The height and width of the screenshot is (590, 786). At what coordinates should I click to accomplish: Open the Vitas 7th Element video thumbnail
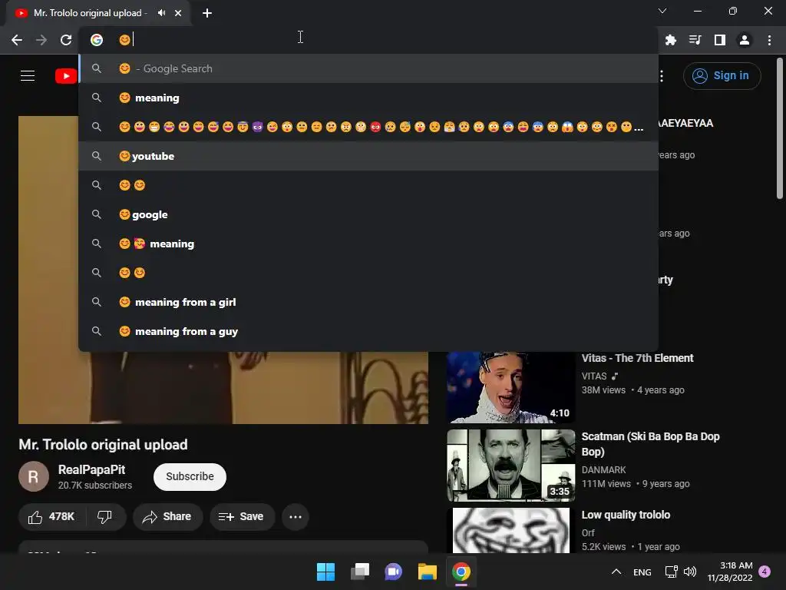pyautogui.click(x=510, y=387)
